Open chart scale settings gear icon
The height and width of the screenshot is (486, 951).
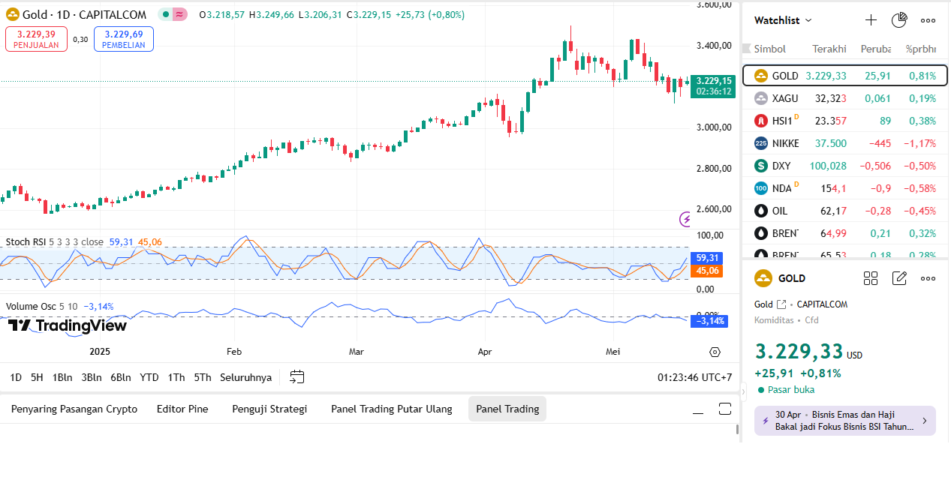[x=715, y=352]
